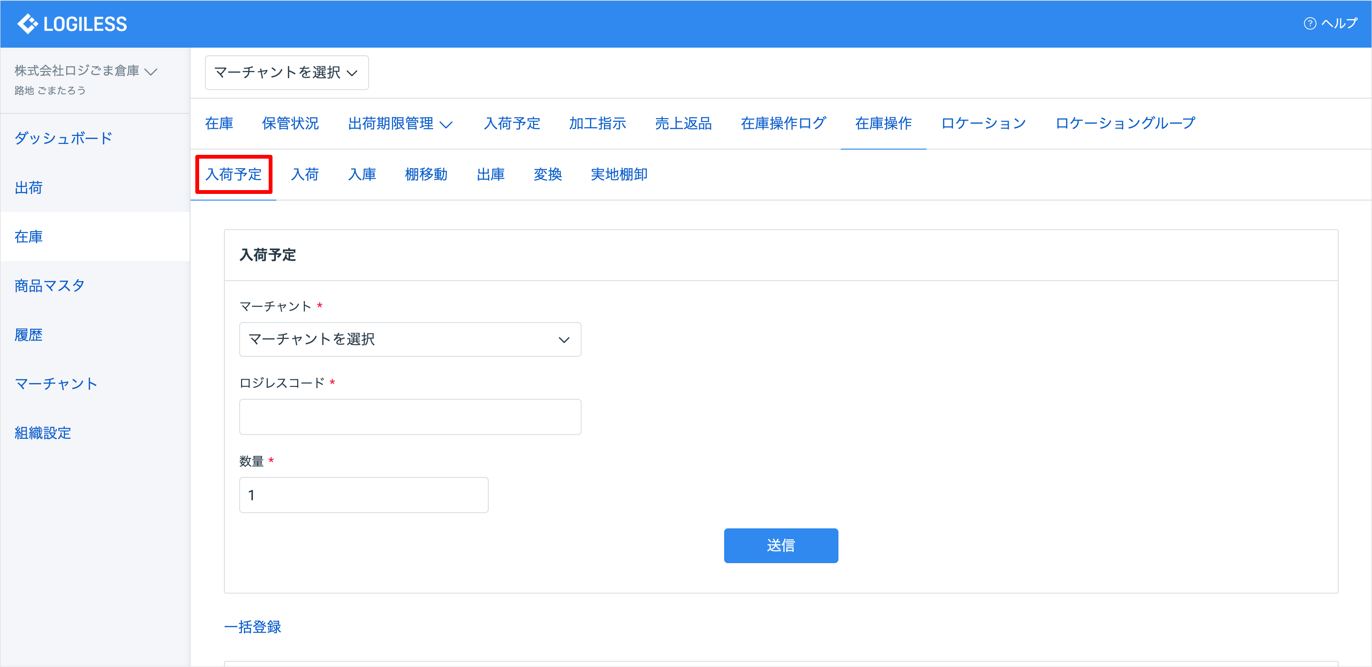
Task: Switch to the 売上返品 tab
Action: pyautogui.click(x=683, y=123)
